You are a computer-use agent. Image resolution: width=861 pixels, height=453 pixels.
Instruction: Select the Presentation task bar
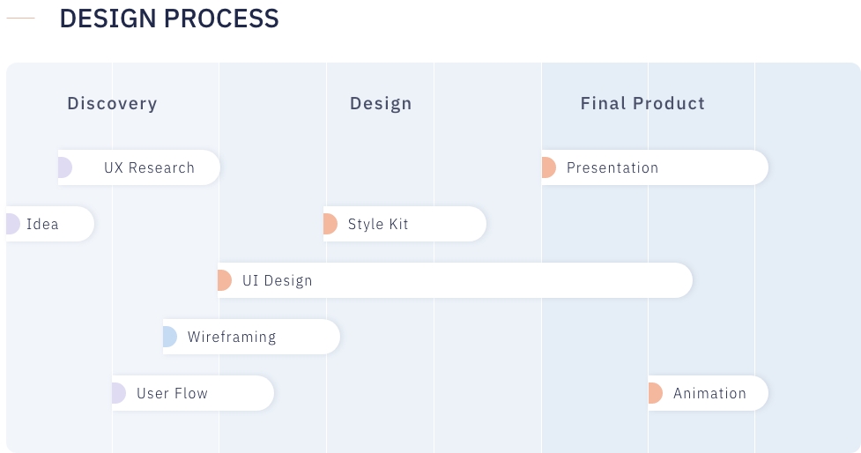coord(655,167)
